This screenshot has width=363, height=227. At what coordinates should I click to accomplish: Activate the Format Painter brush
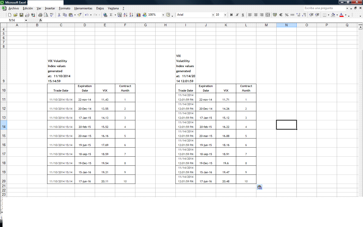[x=79, y=15]
